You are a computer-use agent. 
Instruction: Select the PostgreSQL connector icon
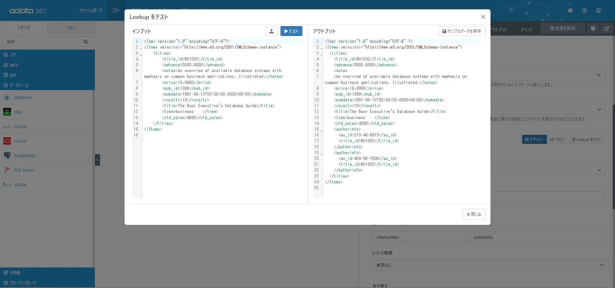click(x=7, y=155)
